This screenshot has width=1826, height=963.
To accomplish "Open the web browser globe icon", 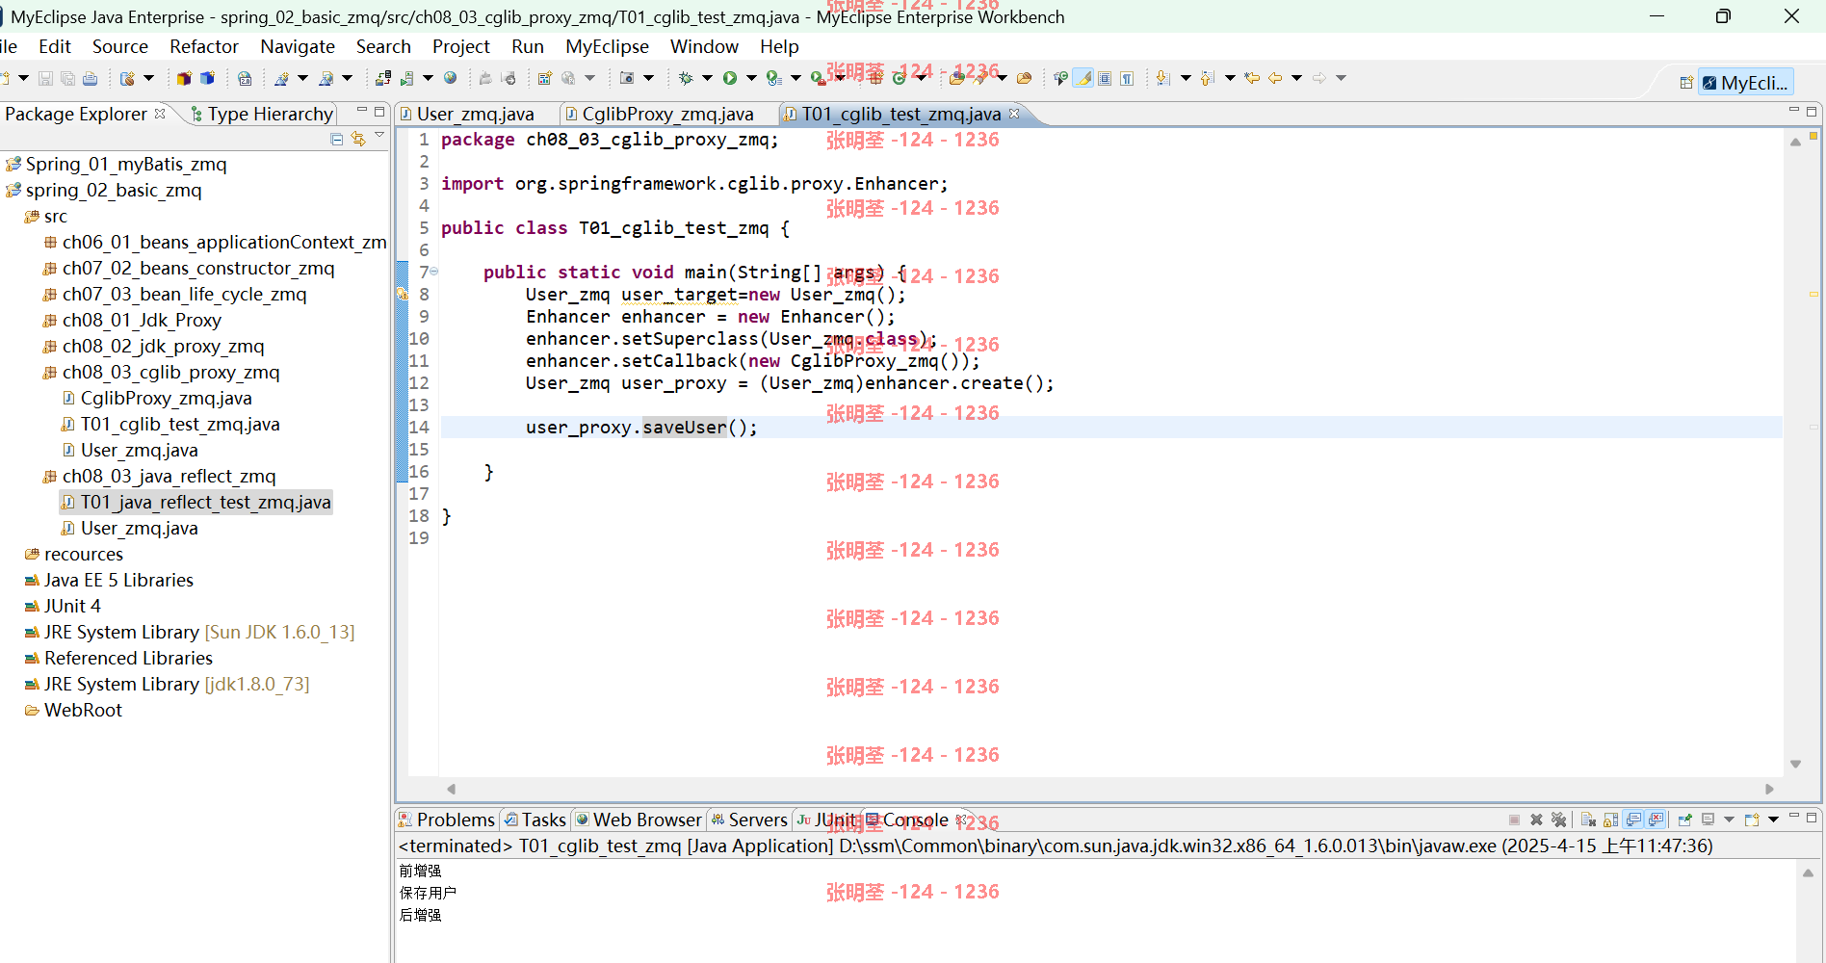I will pos(450,78).
